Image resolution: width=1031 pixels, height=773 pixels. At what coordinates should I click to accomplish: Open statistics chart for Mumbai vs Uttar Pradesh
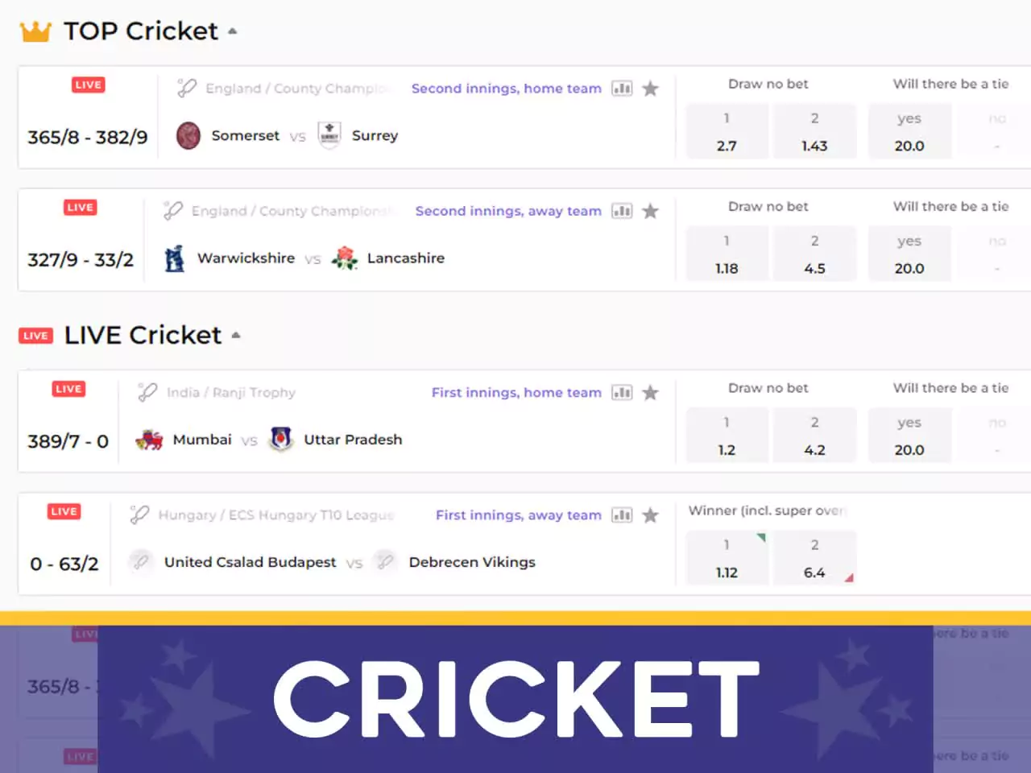pos(622,392)
